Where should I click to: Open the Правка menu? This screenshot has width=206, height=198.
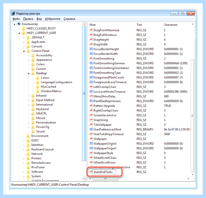pos(28,19)
